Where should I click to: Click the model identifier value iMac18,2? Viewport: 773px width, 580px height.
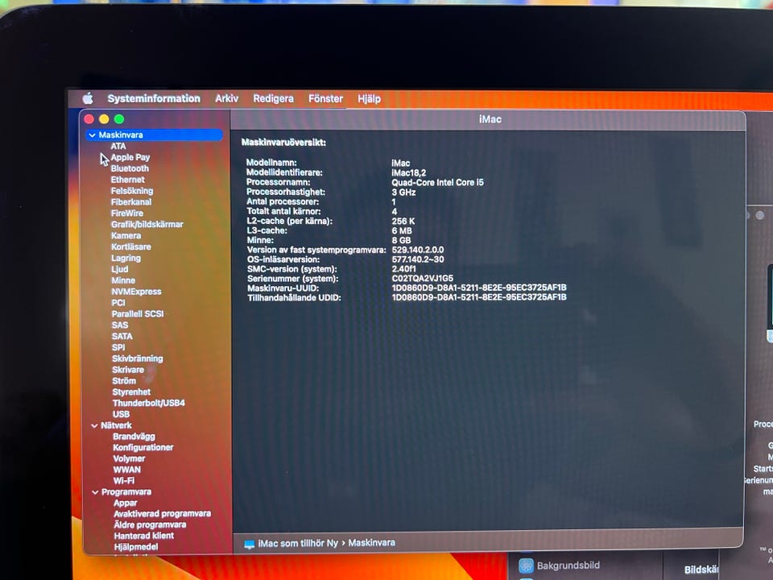coord(409,172)
